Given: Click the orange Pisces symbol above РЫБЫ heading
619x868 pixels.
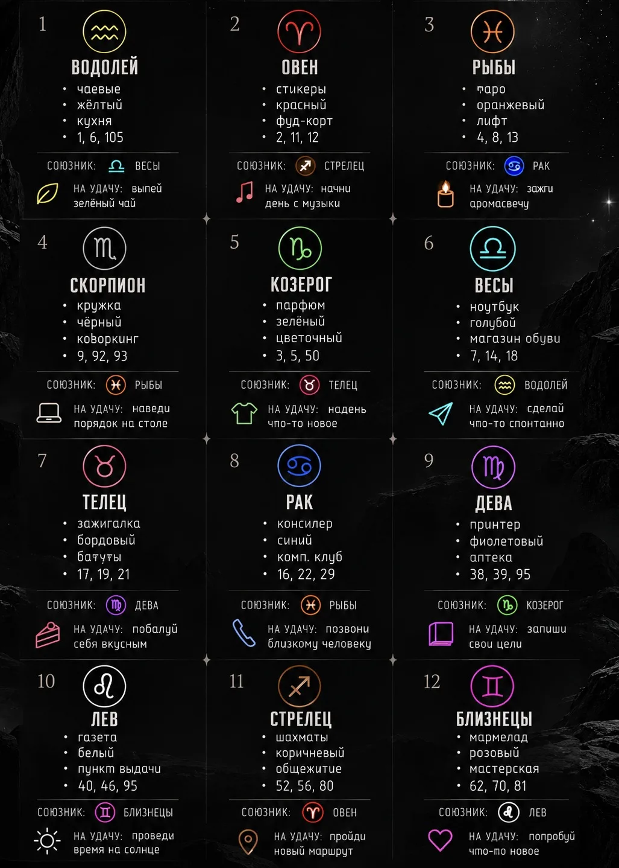Looking at the screenshot, I should pyautogui.click(x=492, y=31).
